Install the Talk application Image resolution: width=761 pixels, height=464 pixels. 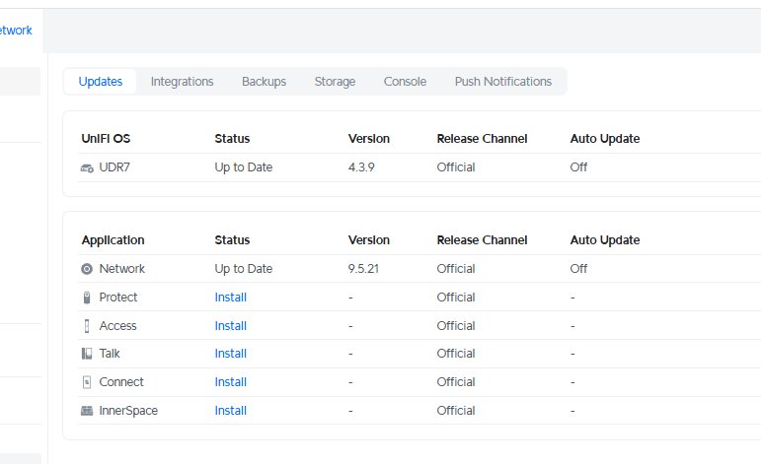(230, 354)
